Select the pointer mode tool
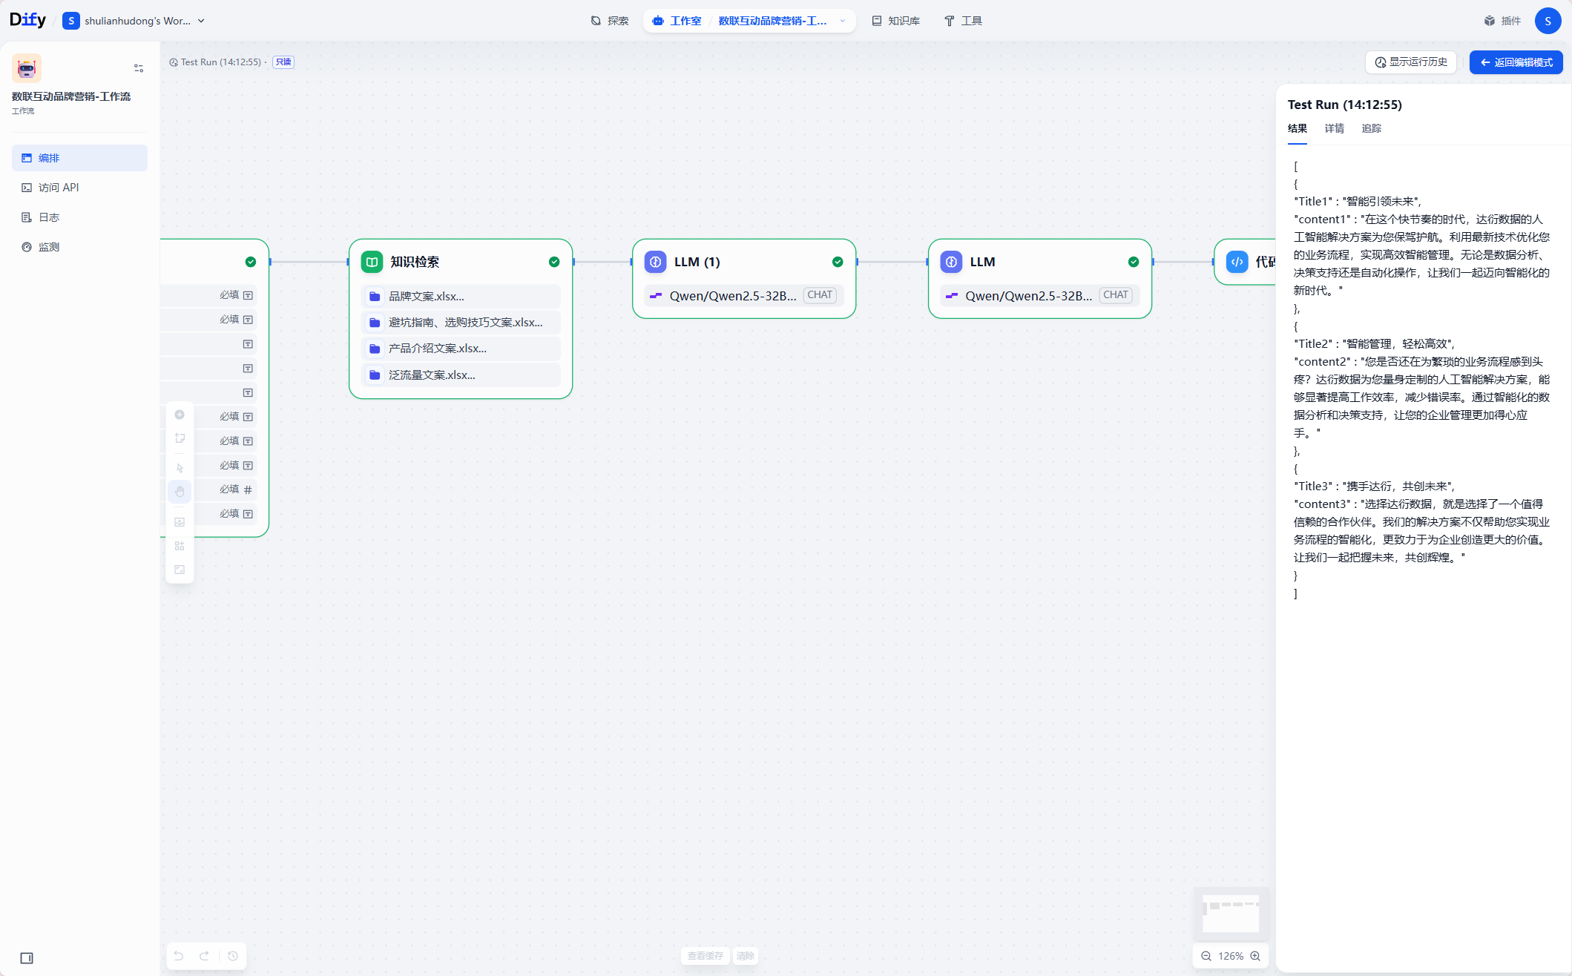The width and height of the screenshot is (1572, 976). [180, 468]
